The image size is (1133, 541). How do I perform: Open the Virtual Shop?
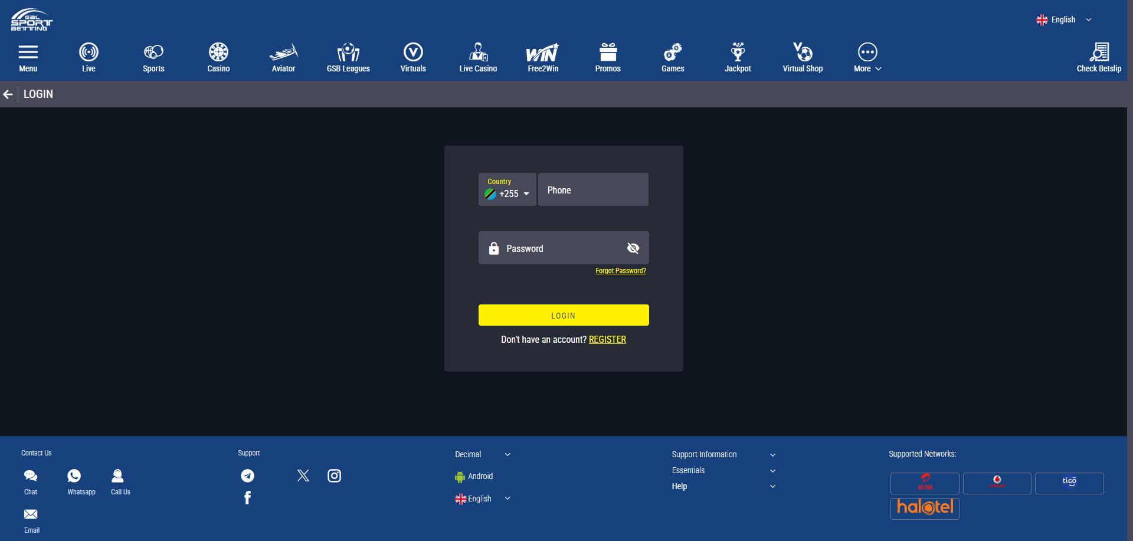803,56
